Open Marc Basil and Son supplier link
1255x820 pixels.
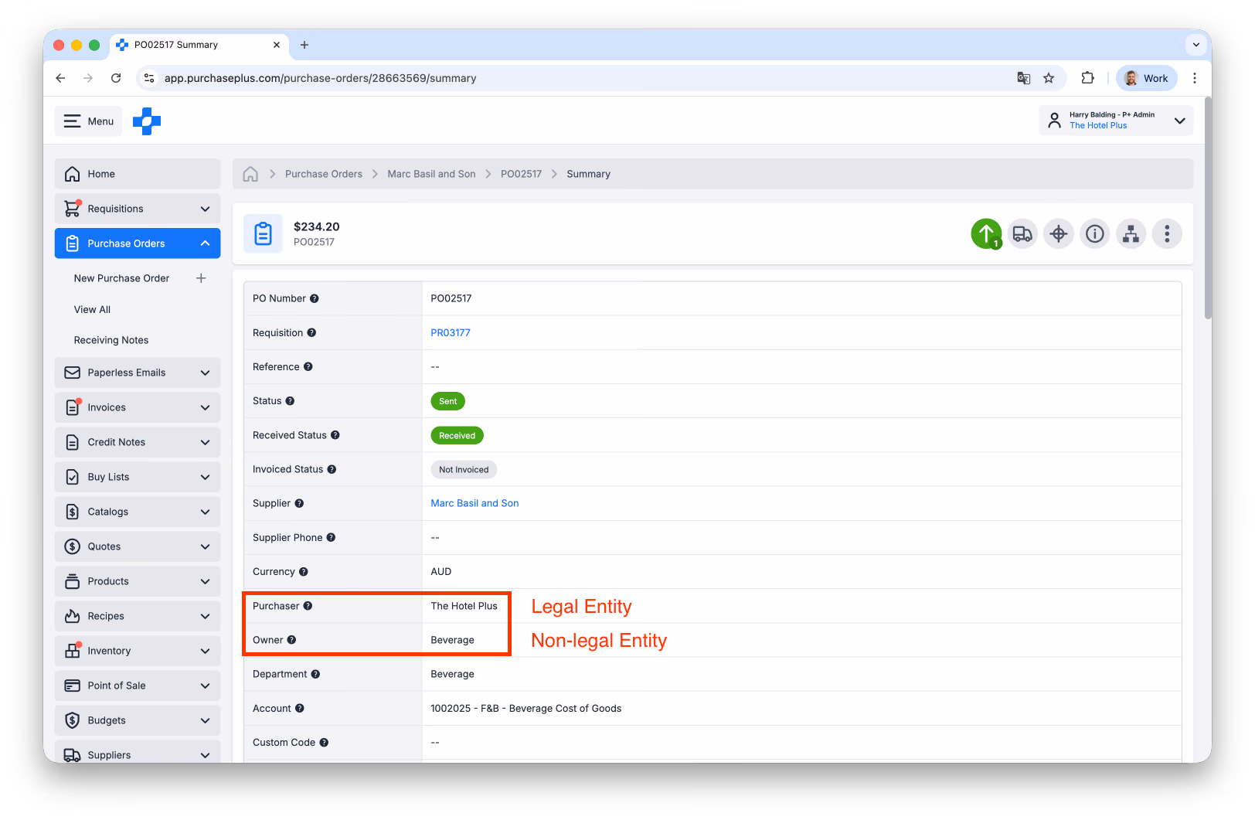pos(474,503)
